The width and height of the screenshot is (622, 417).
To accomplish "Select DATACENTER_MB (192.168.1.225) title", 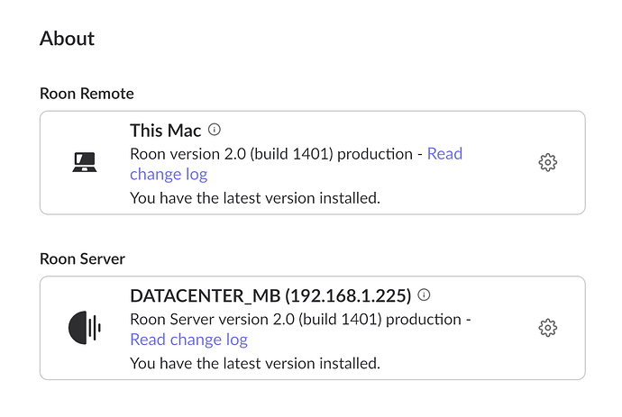I will click(x=270, y=295).
